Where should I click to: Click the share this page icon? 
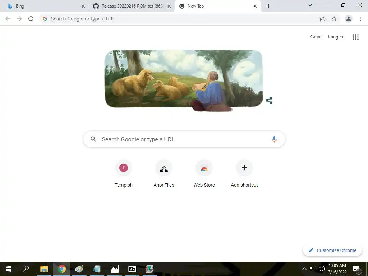(x=323, y=19)
